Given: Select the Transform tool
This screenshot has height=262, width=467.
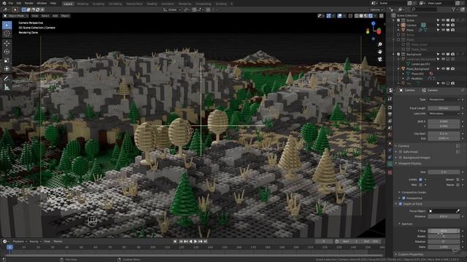Looking at the screenshot, I should coord(7,69).
